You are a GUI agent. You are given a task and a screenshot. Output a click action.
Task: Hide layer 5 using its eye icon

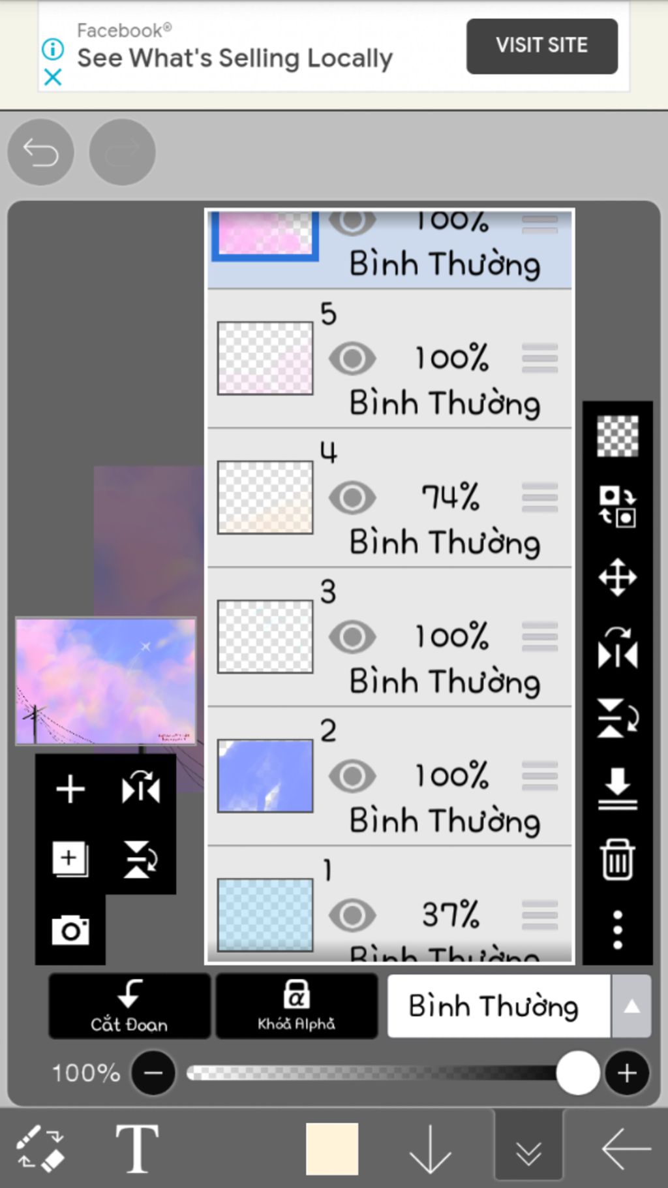[352, 358]
